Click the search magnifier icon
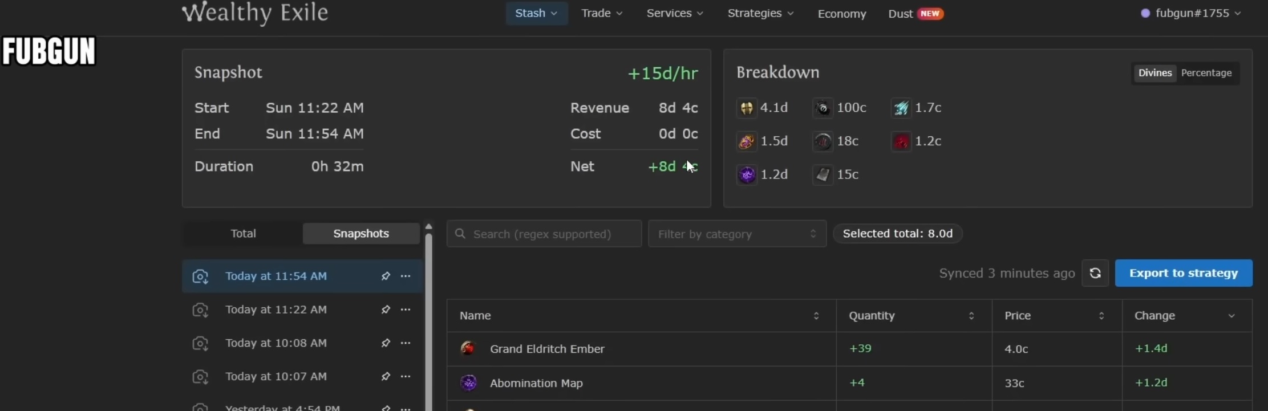1268x411 pixels. click(x=460, y=234)
